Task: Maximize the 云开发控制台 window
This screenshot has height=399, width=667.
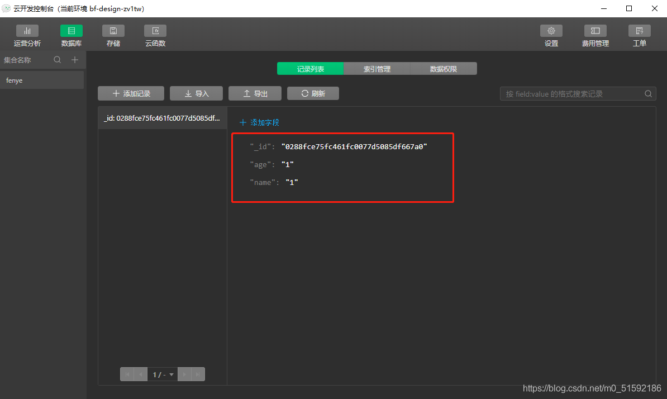Action: pos(629,8)
